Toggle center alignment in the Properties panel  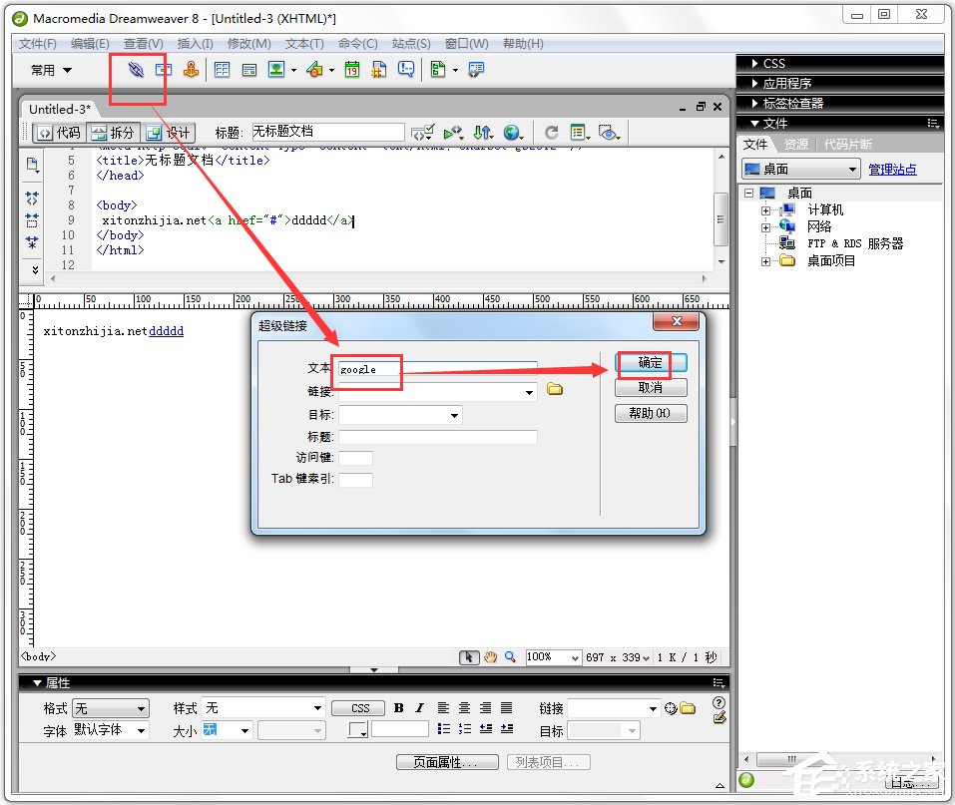point(464,707)
